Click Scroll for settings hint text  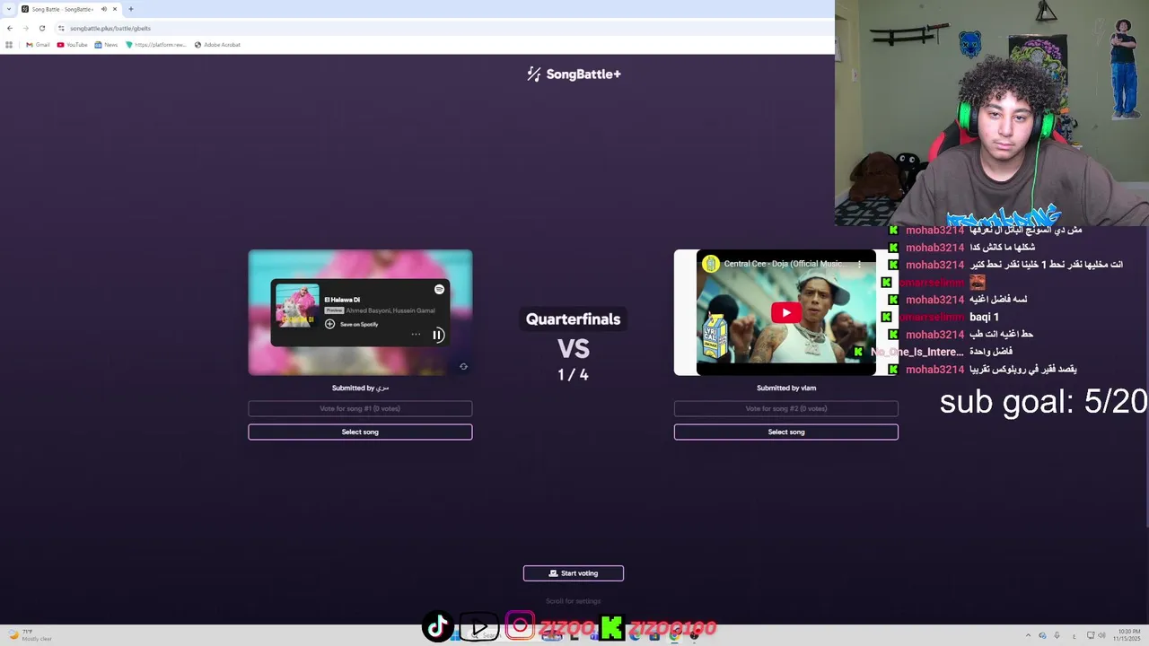click(x=574, y=601)
